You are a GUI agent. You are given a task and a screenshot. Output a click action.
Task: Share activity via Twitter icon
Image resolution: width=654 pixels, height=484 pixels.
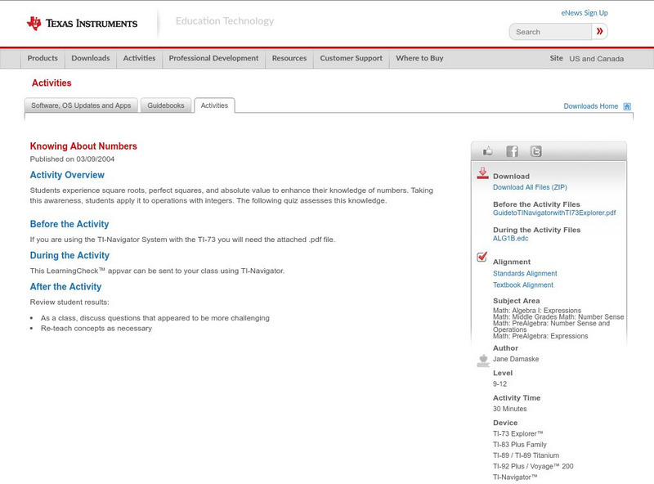535,151
